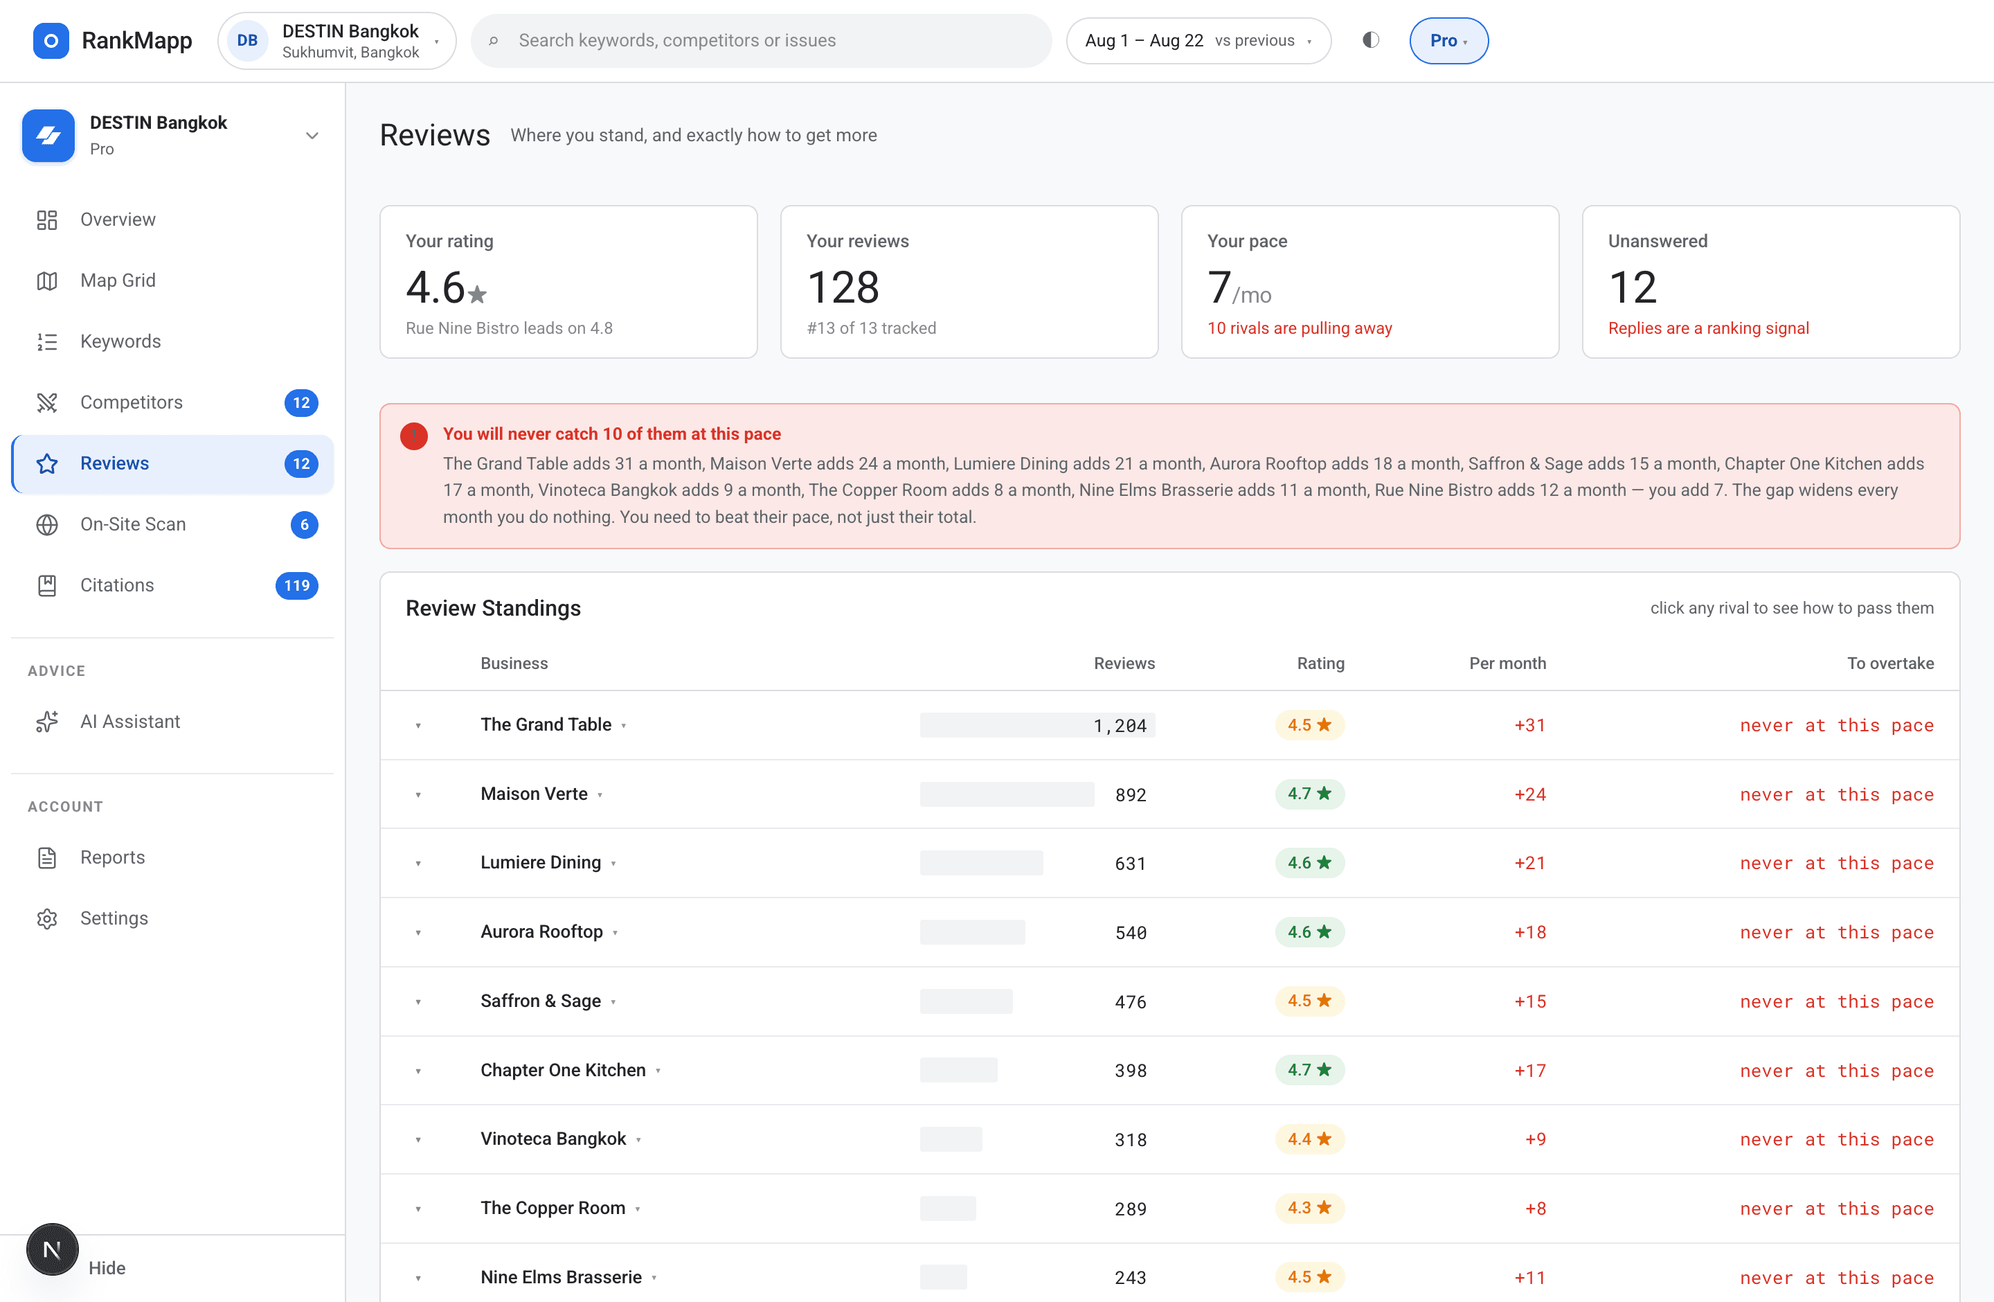Expand the Lumiere Dining row arrow
Viewport: 1994px width, 1302px height.
418,864
